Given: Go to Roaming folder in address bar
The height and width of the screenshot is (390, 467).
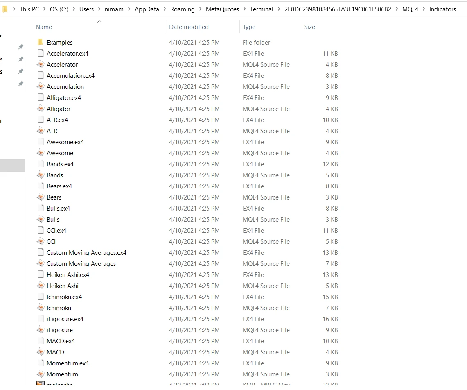Looking at the screenshot, I should click(x=183, y=9).
